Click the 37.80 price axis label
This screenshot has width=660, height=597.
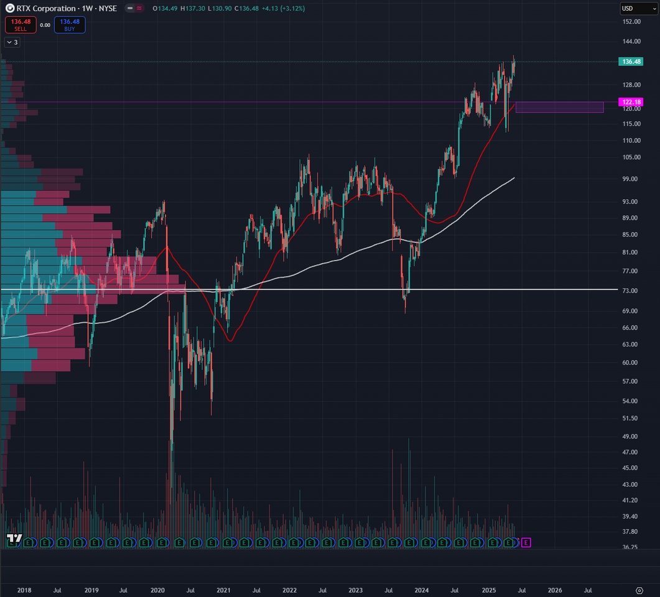[x=630, y=532]
